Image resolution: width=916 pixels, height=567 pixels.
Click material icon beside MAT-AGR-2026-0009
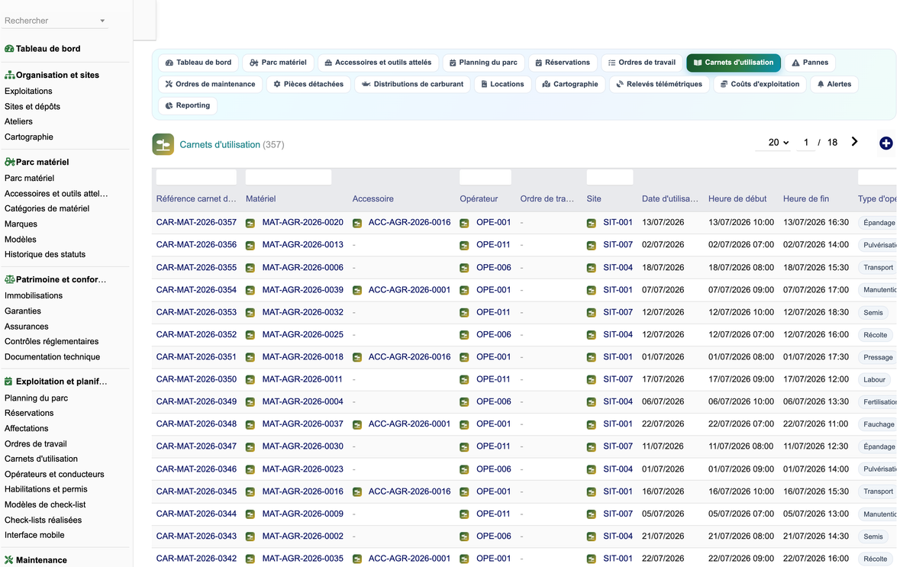[x=250, y=514]
